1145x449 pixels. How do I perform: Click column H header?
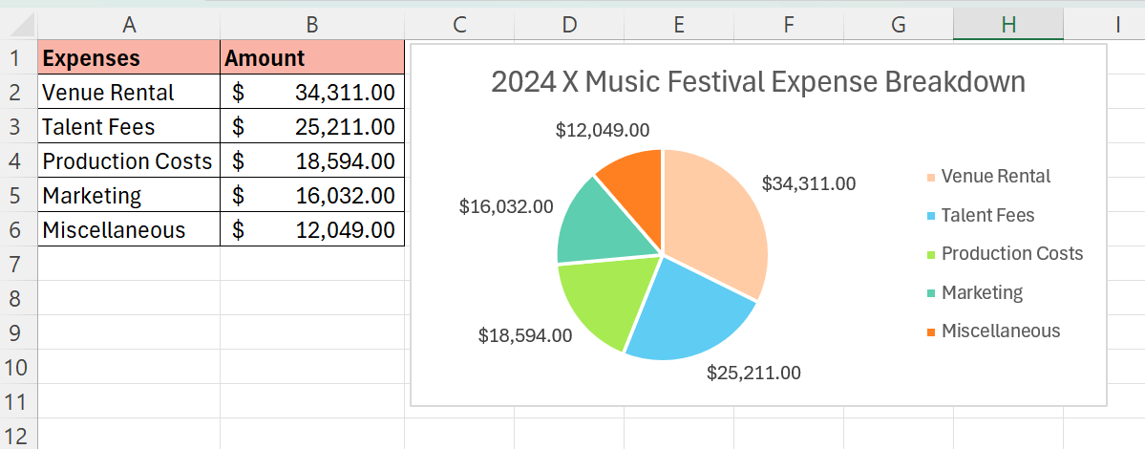tap(1007, 25)
